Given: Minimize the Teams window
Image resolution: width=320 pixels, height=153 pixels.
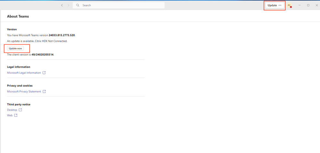Looking at the screenshot, I should pyautogui.click(x=299, y=5).
